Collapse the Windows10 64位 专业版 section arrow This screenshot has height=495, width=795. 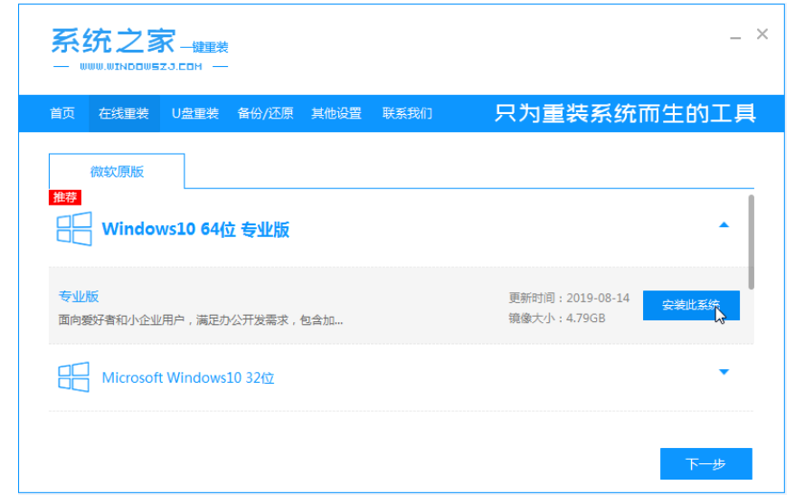pos(724,225)
